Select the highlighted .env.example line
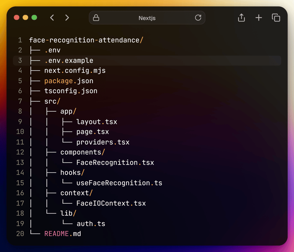Viewport: 294px width, 252px height. click(x=68, y=60)
